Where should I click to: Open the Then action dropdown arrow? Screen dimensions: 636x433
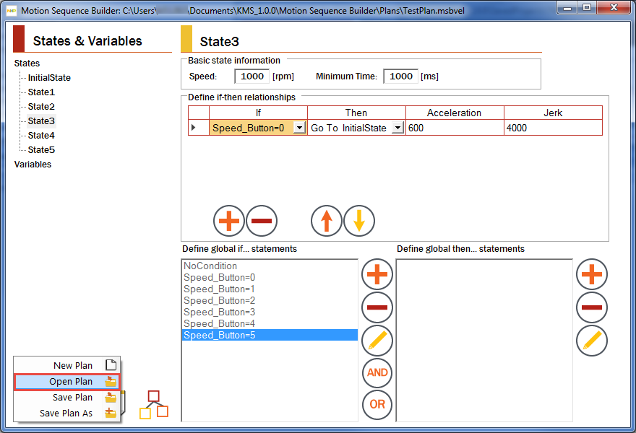tap(398, 128)
